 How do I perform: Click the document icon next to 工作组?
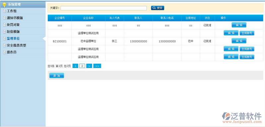5,11
